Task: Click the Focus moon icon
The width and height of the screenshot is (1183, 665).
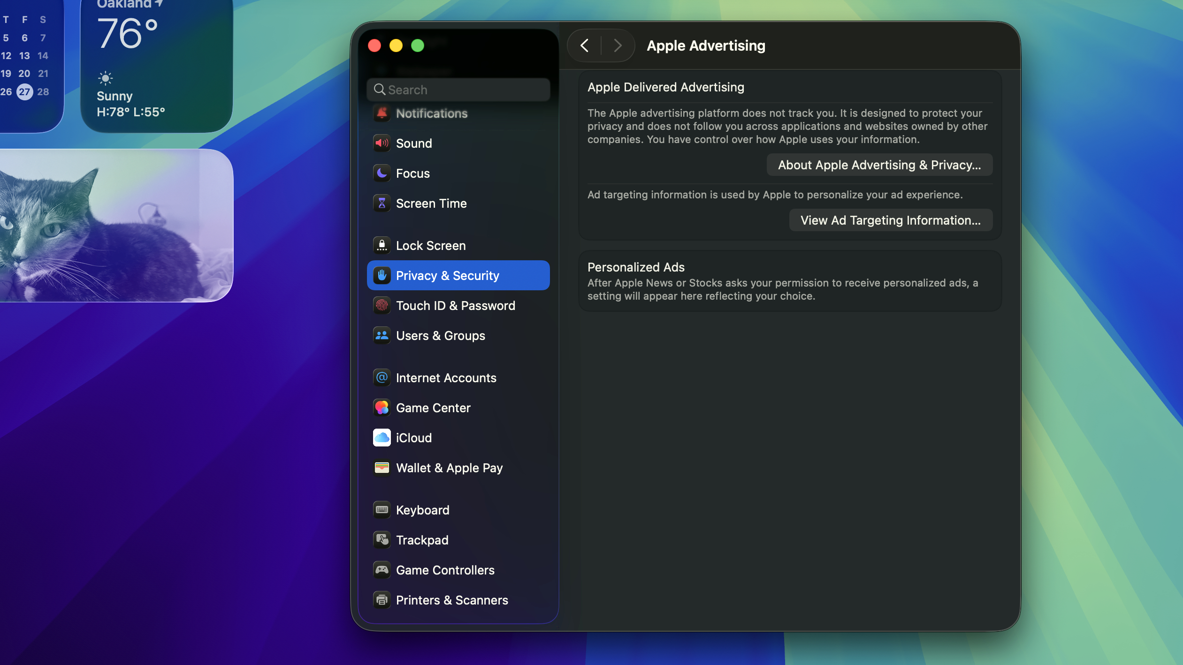Action: [x=382, y=173]
